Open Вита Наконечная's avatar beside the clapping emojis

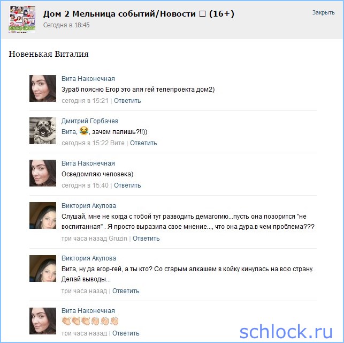tap(43, 321)
